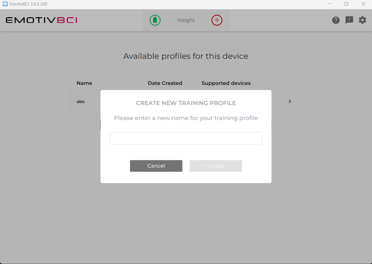Screen dimensions: 372x264
Task: Click the red contact quality indicator
Action: click(217, 20)
